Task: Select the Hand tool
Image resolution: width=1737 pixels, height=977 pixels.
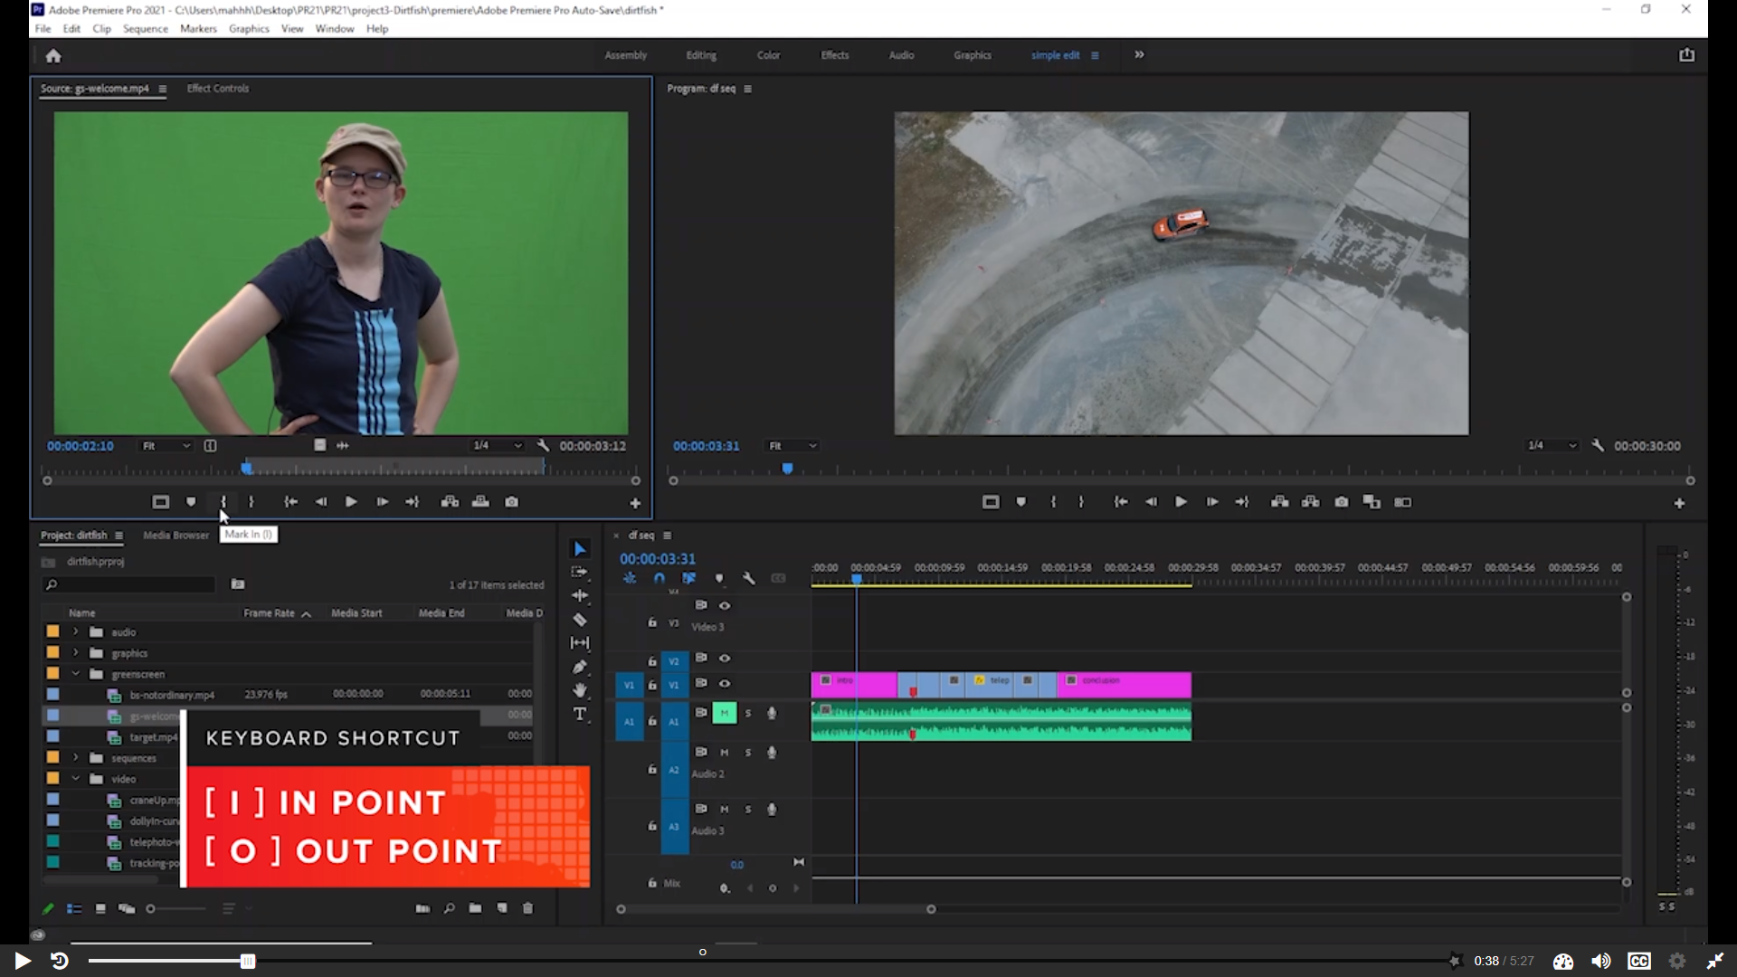Action: pyautogui.click(x=580, y=690)
